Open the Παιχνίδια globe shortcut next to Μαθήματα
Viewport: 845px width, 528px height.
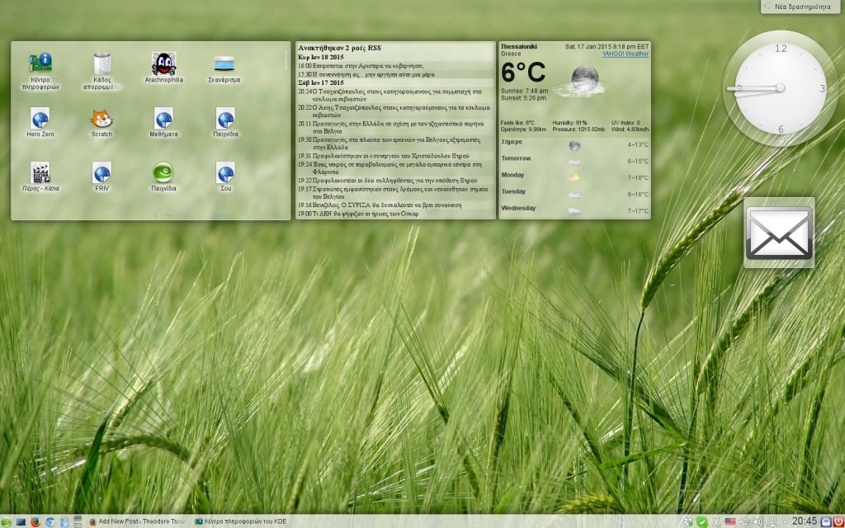click(x=226, y=122)
